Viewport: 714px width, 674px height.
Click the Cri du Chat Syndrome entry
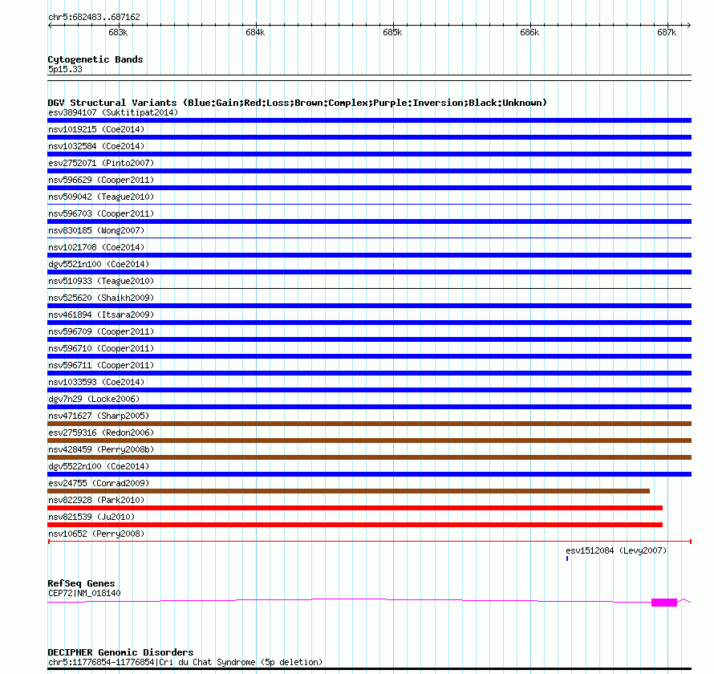pos(185,662)
